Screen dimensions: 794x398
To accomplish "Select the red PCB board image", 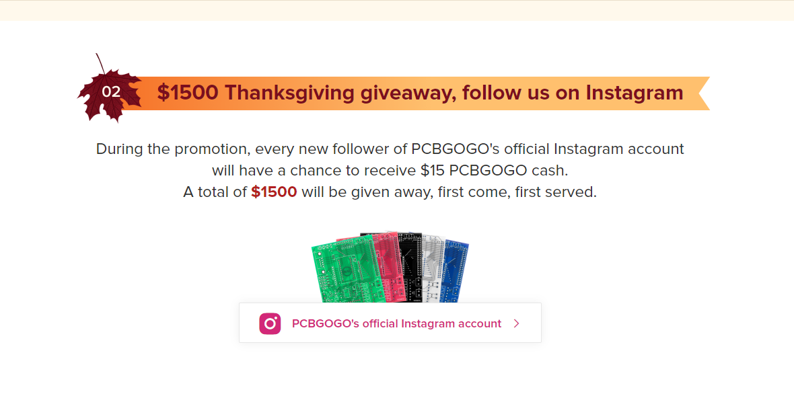I will click(x=388, y=266).
